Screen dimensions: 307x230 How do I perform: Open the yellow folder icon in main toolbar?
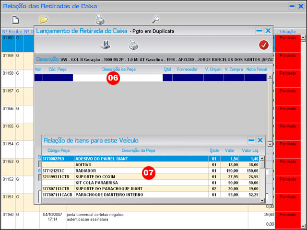click(44, 20)
